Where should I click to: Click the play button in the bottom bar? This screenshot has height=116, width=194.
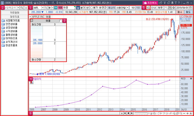[x=122, y=113]
